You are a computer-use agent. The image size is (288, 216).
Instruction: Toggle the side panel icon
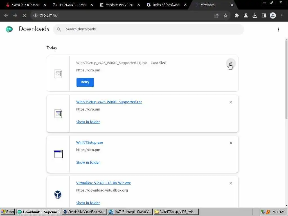click(264, 16)
